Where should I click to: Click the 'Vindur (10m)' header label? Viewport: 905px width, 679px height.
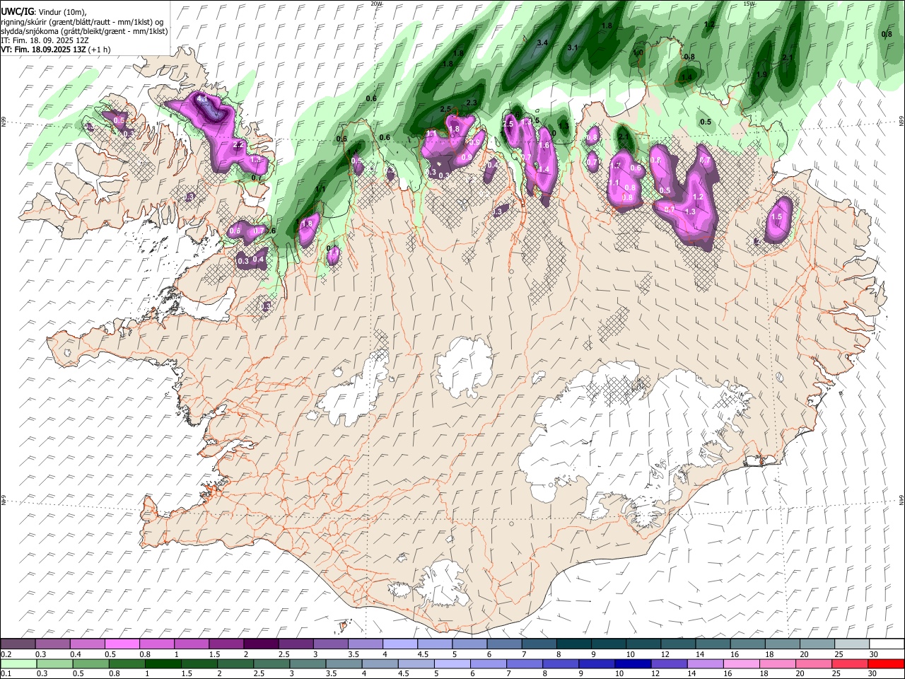click(62, 12)
